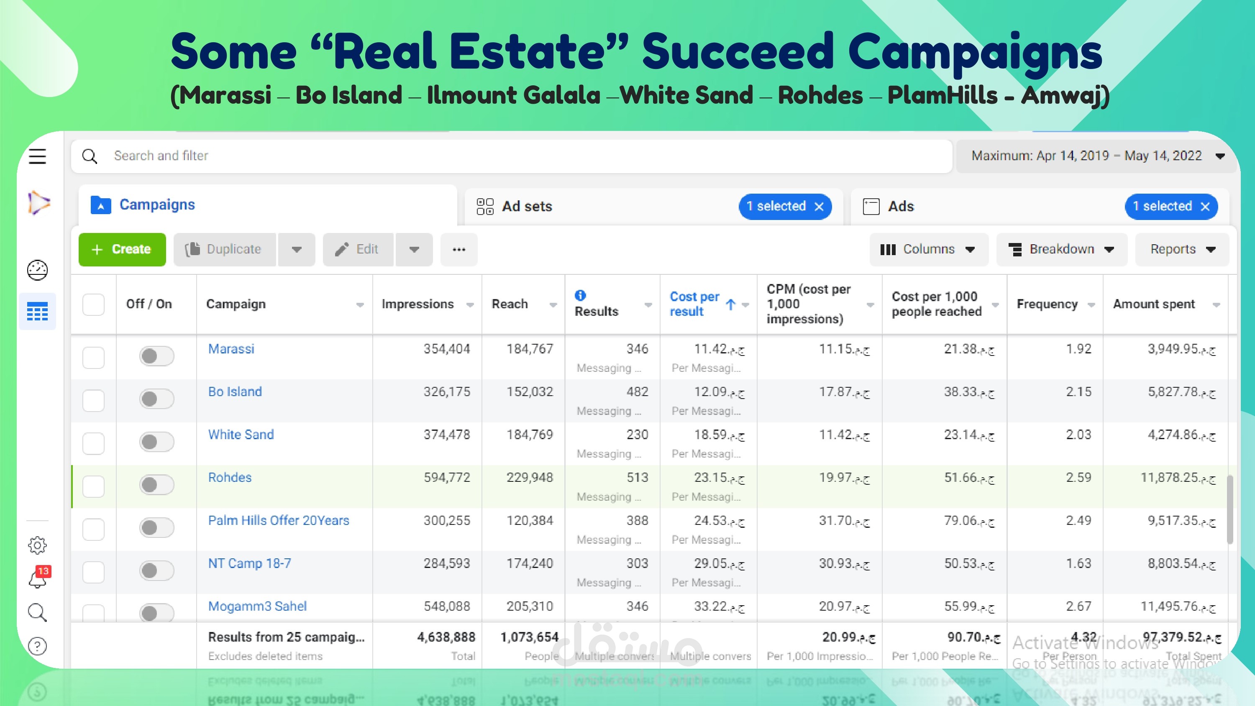Switch on the Bo Island campaign toggle

click(x=156, y=399)
